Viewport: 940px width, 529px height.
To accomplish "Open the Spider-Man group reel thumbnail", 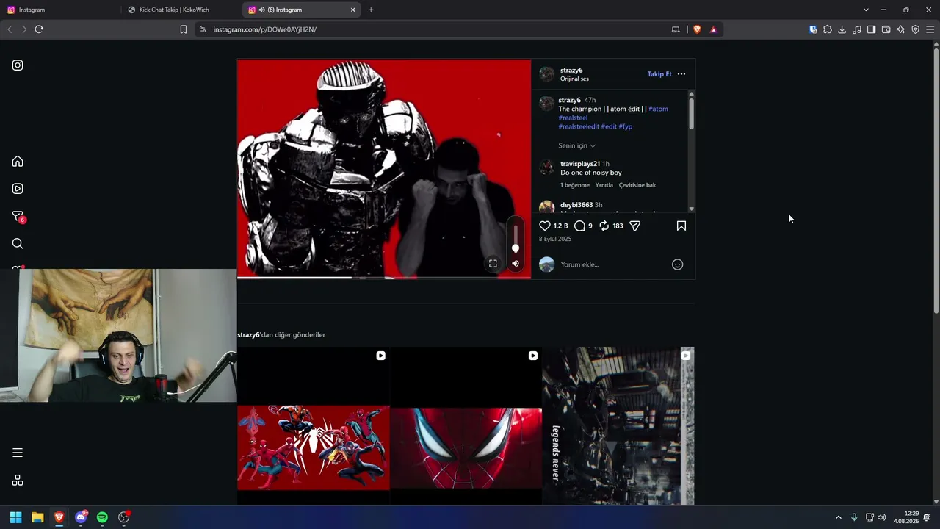I will [x=314, y=426].
